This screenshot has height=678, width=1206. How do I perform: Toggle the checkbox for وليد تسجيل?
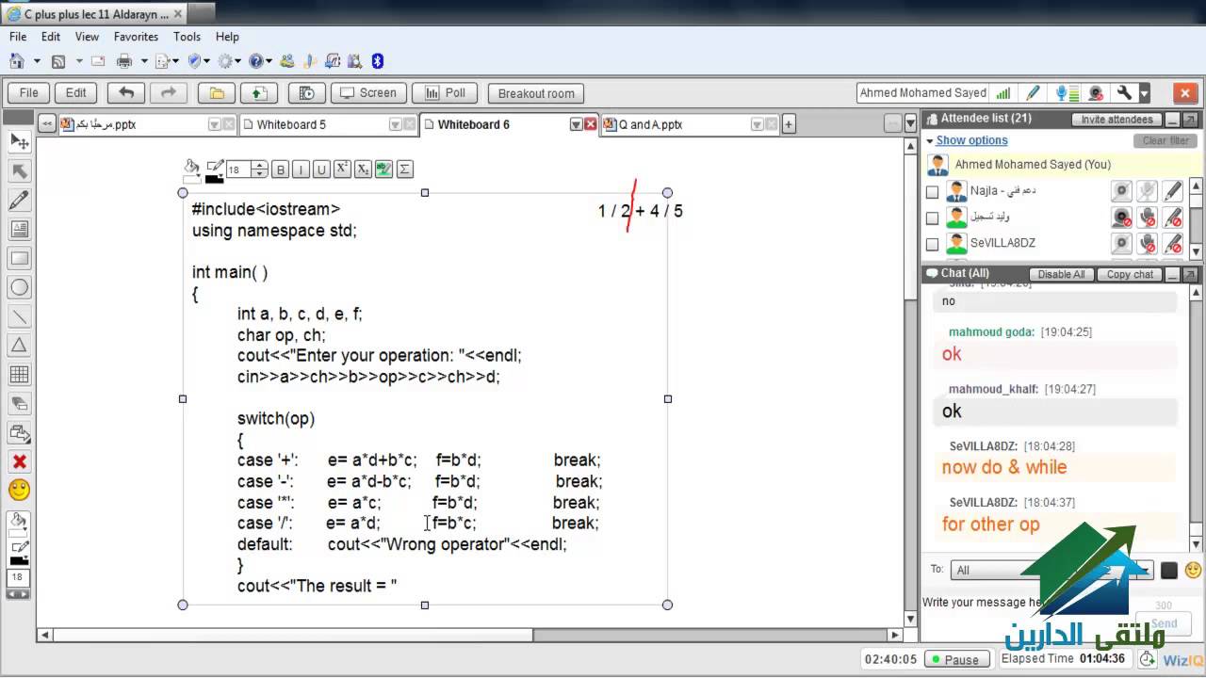pos(932,218)
